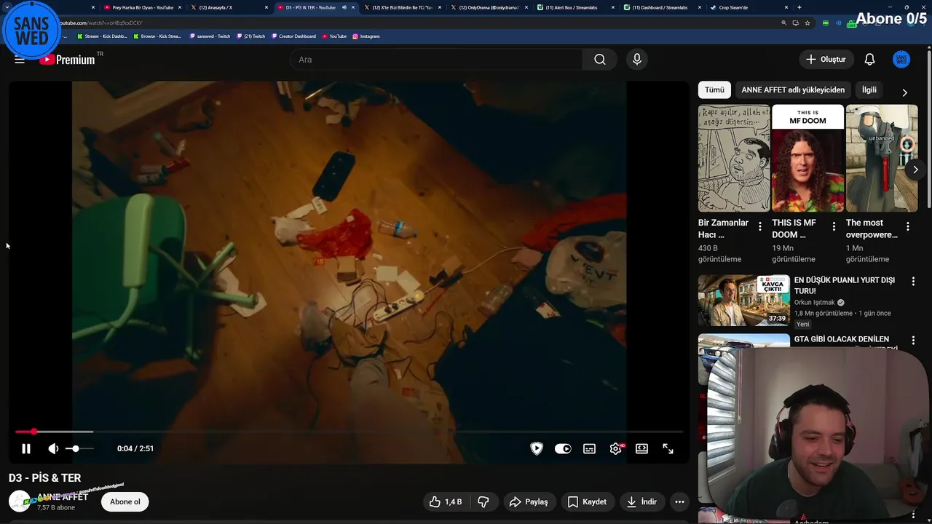Turn on subtitles with the captions icon
Viewport: 932px width, 524px height.
(589, 449)
